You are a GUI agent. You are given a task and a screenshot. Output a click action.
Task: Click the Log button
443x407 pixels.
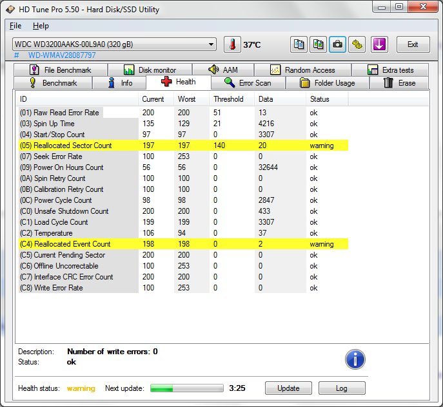pyautogui.click(x=342, y=388)
